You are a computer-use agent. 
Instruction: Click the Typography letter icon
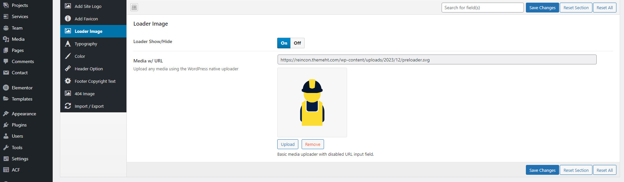[x=68, y=44]
